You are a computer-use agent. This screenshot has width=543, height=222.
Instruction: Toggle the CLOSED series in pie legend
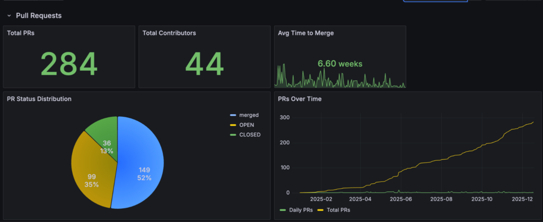250,135
